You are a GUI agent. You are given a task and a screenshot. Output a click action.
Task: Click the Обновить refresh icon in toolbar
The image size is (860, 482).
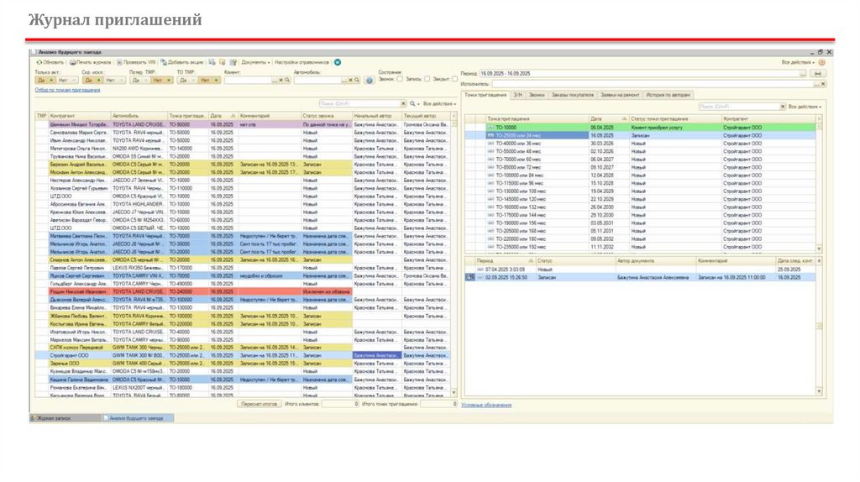tap(39, 62)
